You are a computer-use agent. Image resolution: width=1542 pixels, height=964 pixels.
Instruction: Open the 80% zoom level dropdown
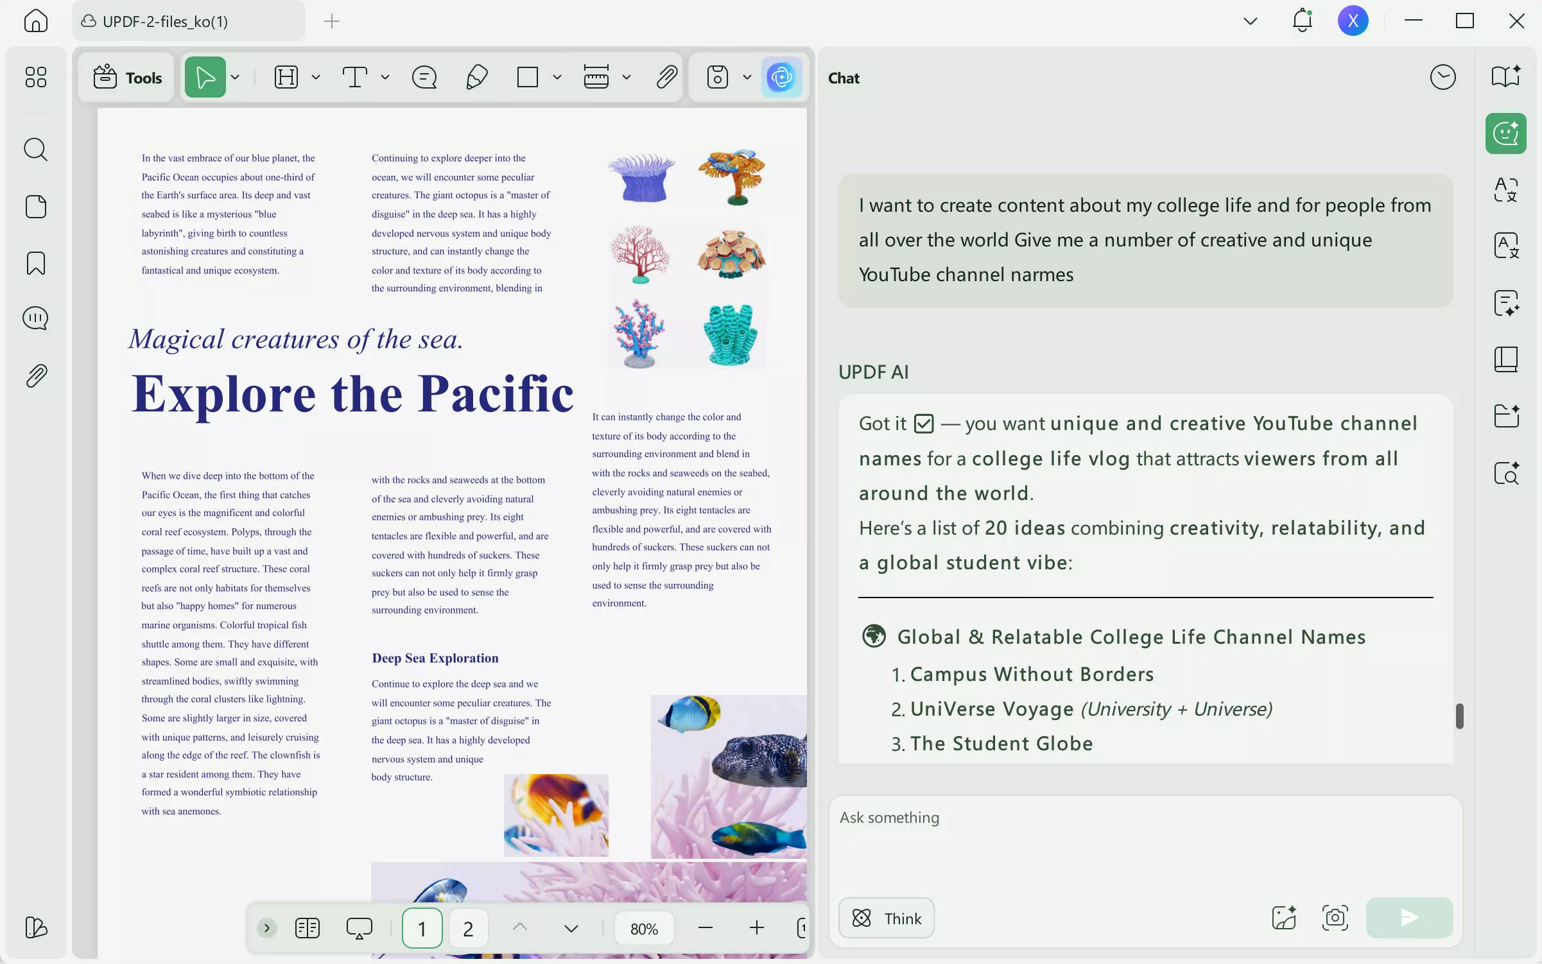644,929
